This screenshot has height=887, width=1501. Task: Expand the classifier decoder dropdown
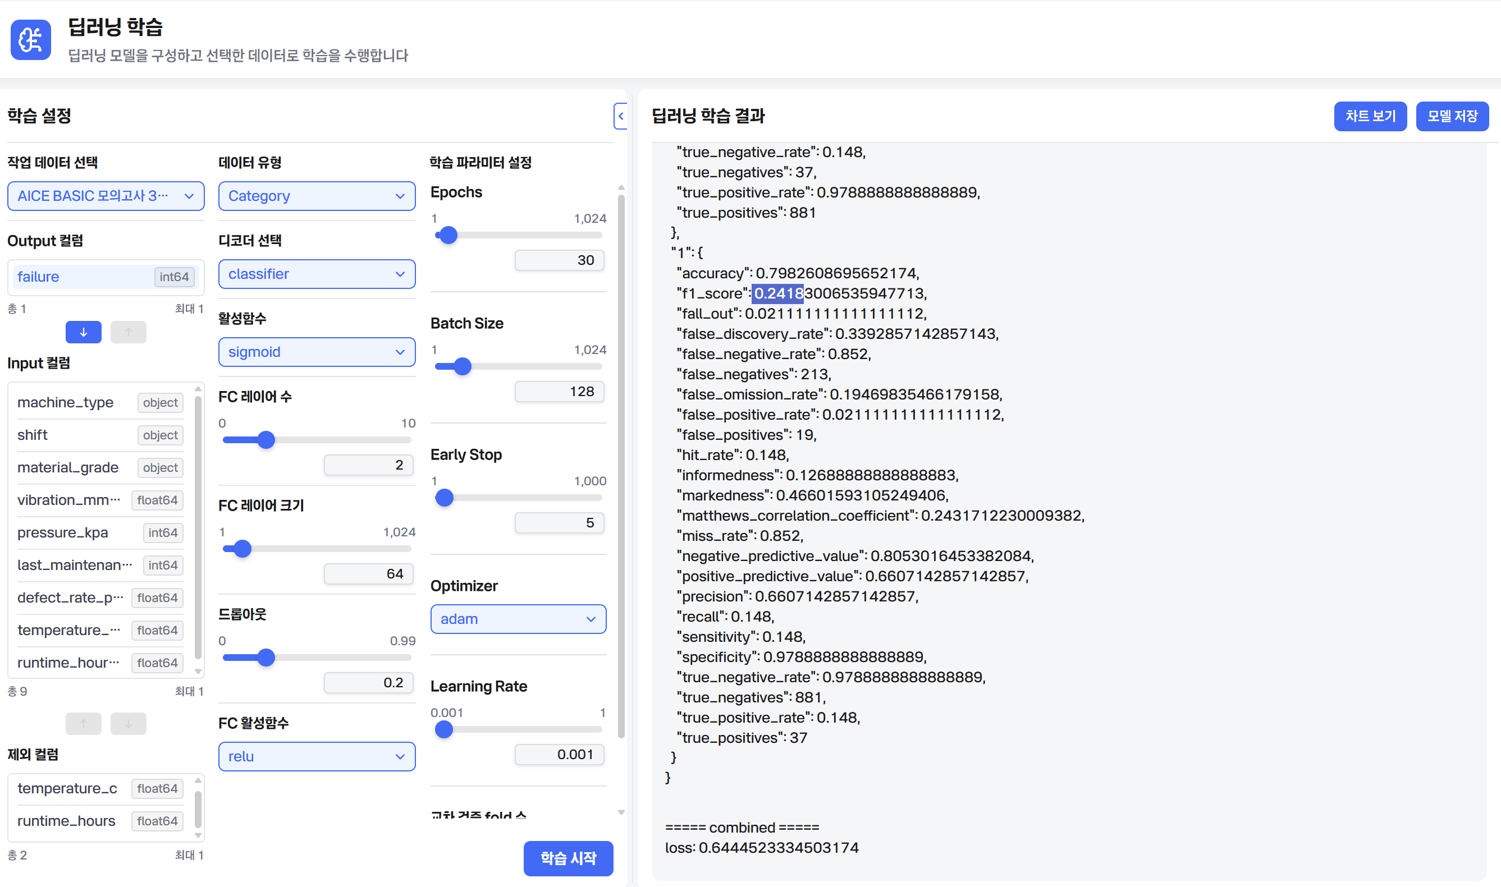coord(317,274)
